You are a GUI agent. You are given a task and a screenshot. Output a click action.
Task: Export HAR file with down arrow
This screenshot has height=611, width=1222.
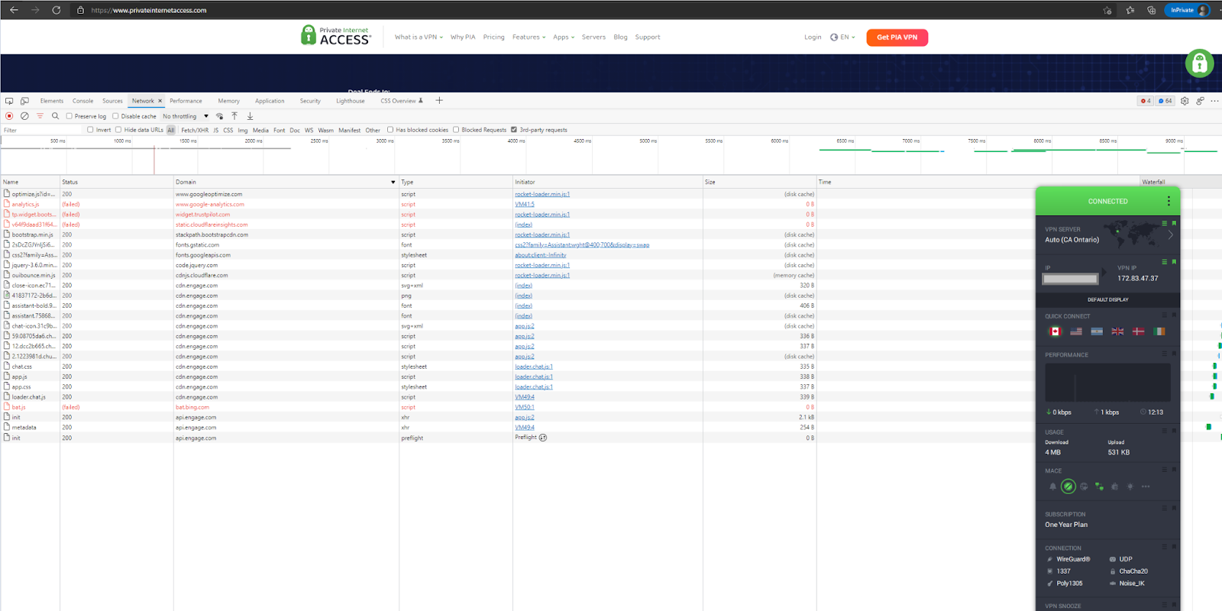click(x=250, y=116)
